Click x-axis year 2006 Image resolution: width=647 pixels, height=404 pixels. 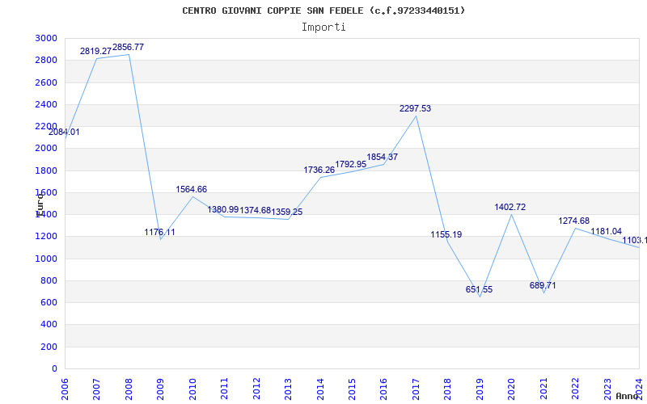pyautogui.click(x=65, y=389)
